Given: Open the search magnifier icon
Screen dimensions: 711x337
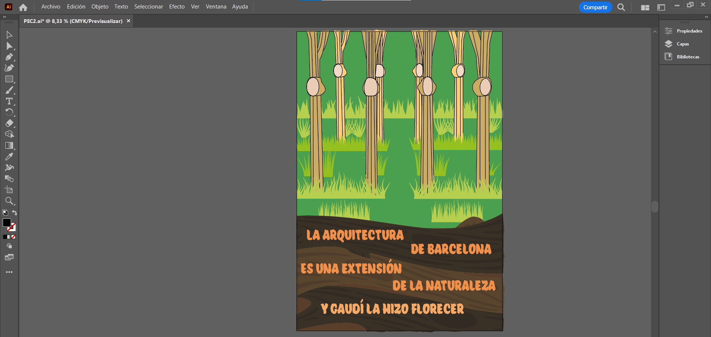Looking at the screenshot, I should click(x=621, y=7).
